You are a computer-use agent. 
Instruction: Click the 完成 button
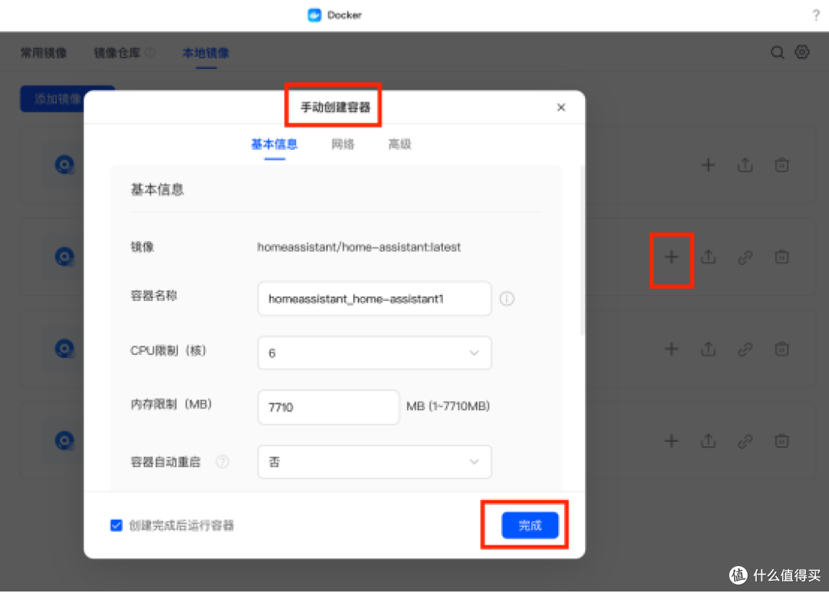(x=530, y=525)
